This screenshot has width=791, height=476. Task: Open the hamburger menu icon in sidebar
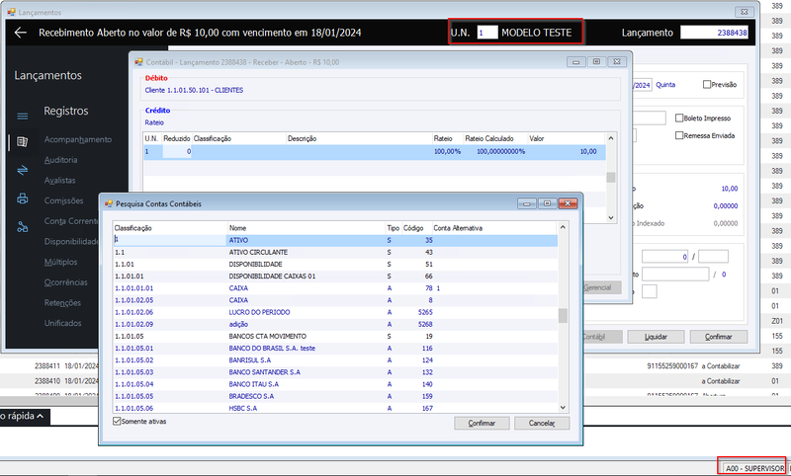coord(22,117)
